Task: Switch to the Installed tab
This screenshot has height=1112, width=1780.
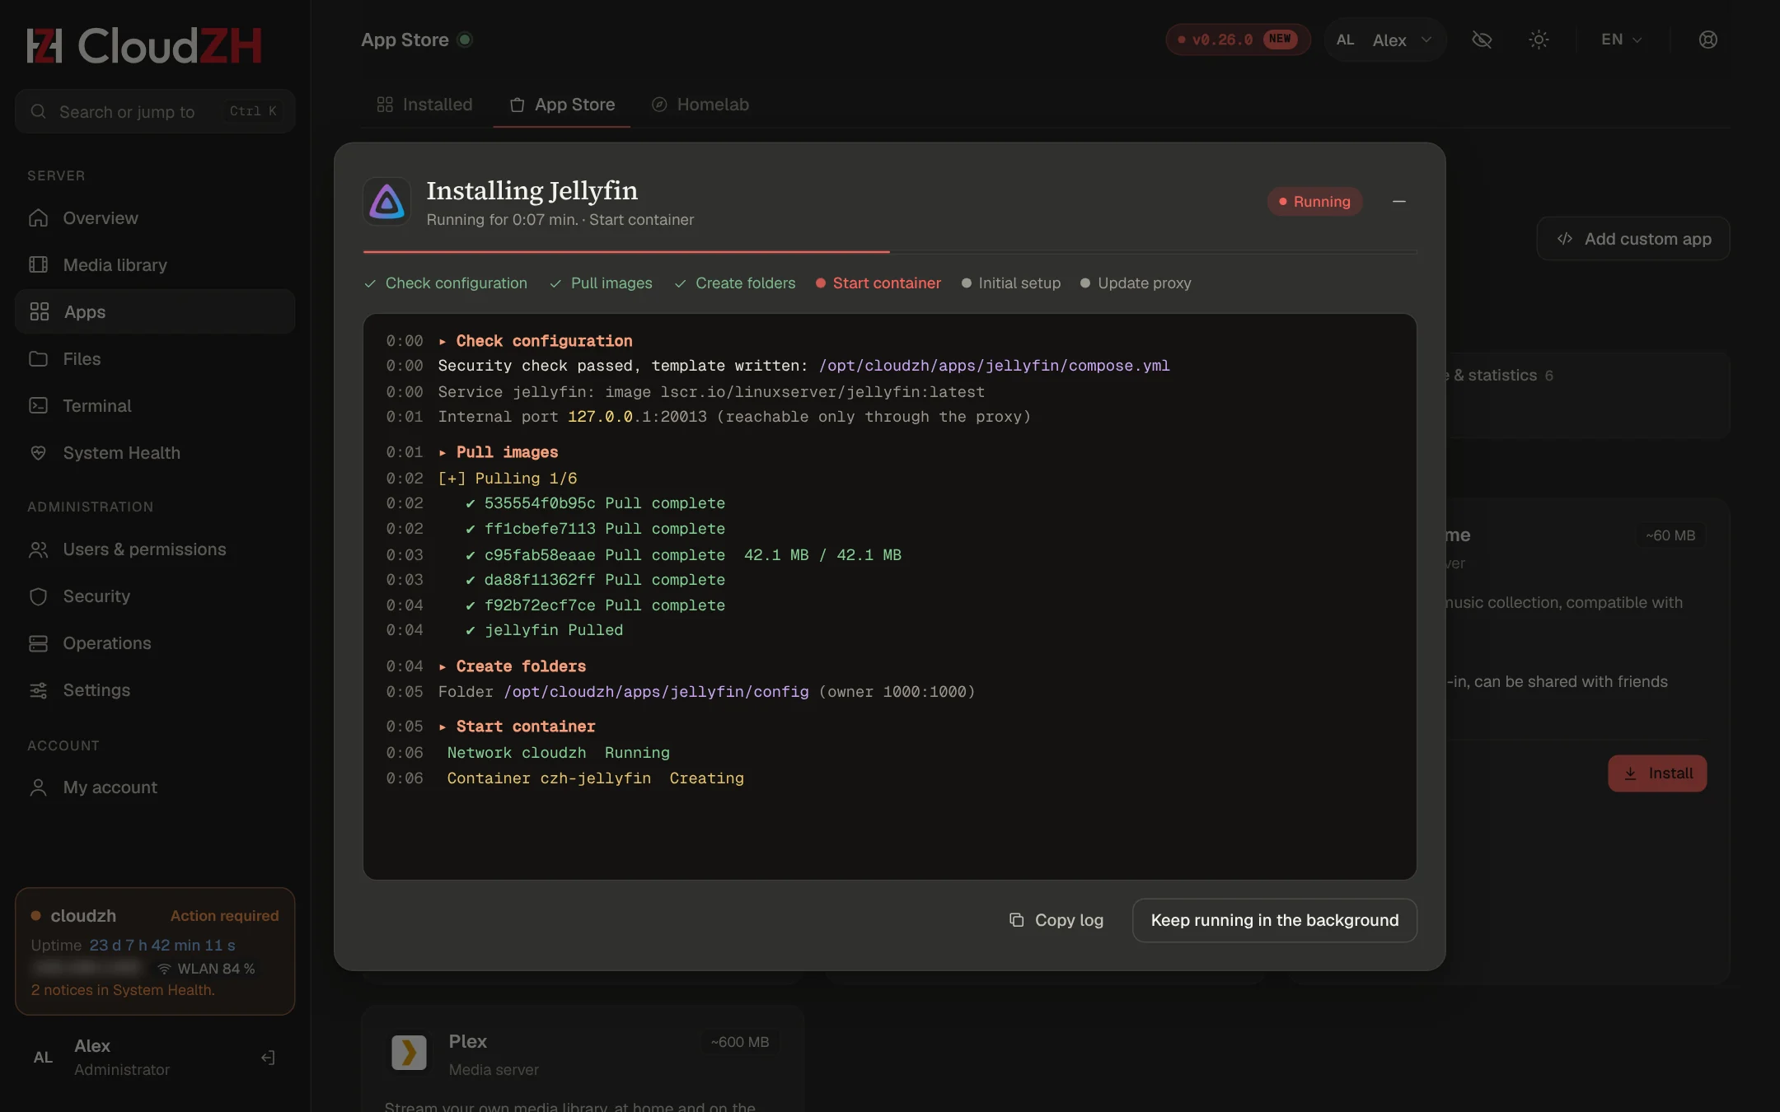Action: tap(425, 105)
